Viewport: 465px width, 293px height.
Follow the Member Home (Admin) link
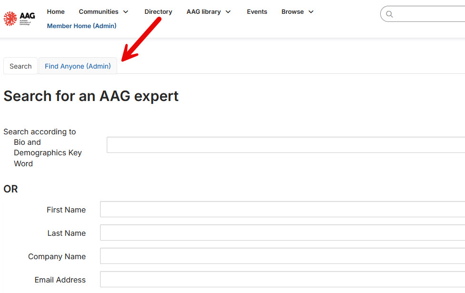coord(81,26)
